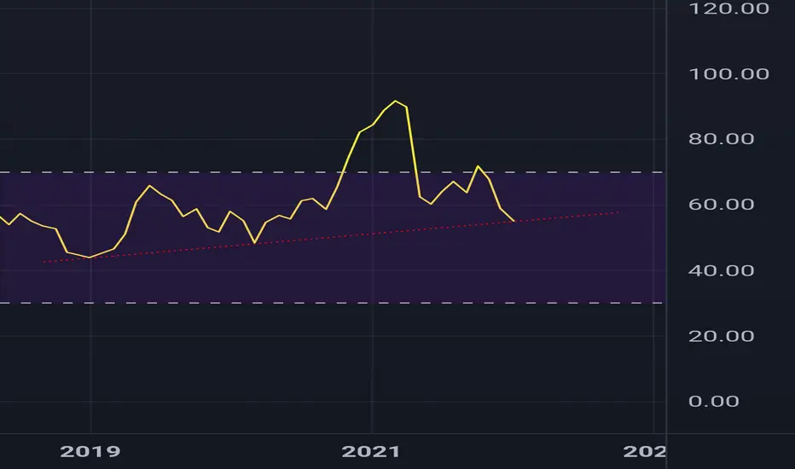Select the lower dashed band line
The height and width of the screenshot is (469, 795).
(332, 303)
